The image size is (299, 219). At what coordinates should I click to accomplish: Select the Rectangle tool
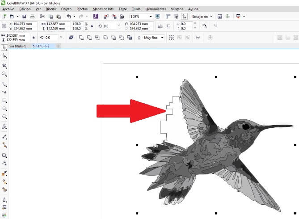(4, 101)
